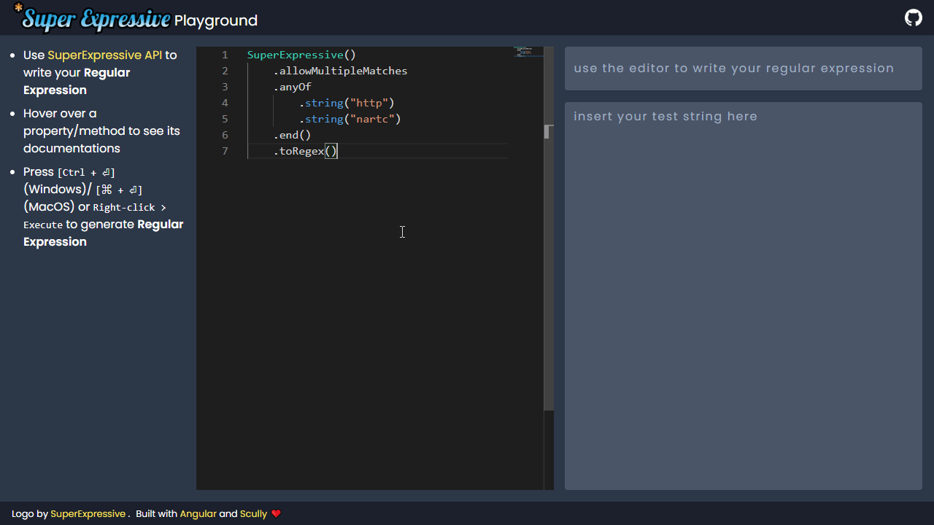934x525 pixels.
Task: Click the Super Expressive logo
Action: tap(92, 17)
